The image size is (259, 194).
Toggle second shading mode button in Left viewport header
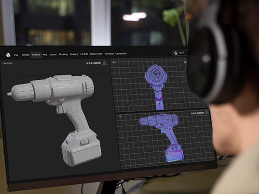194,113
